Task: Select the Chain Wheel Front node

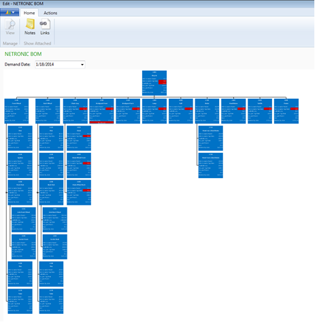Action: pos(79,166)
